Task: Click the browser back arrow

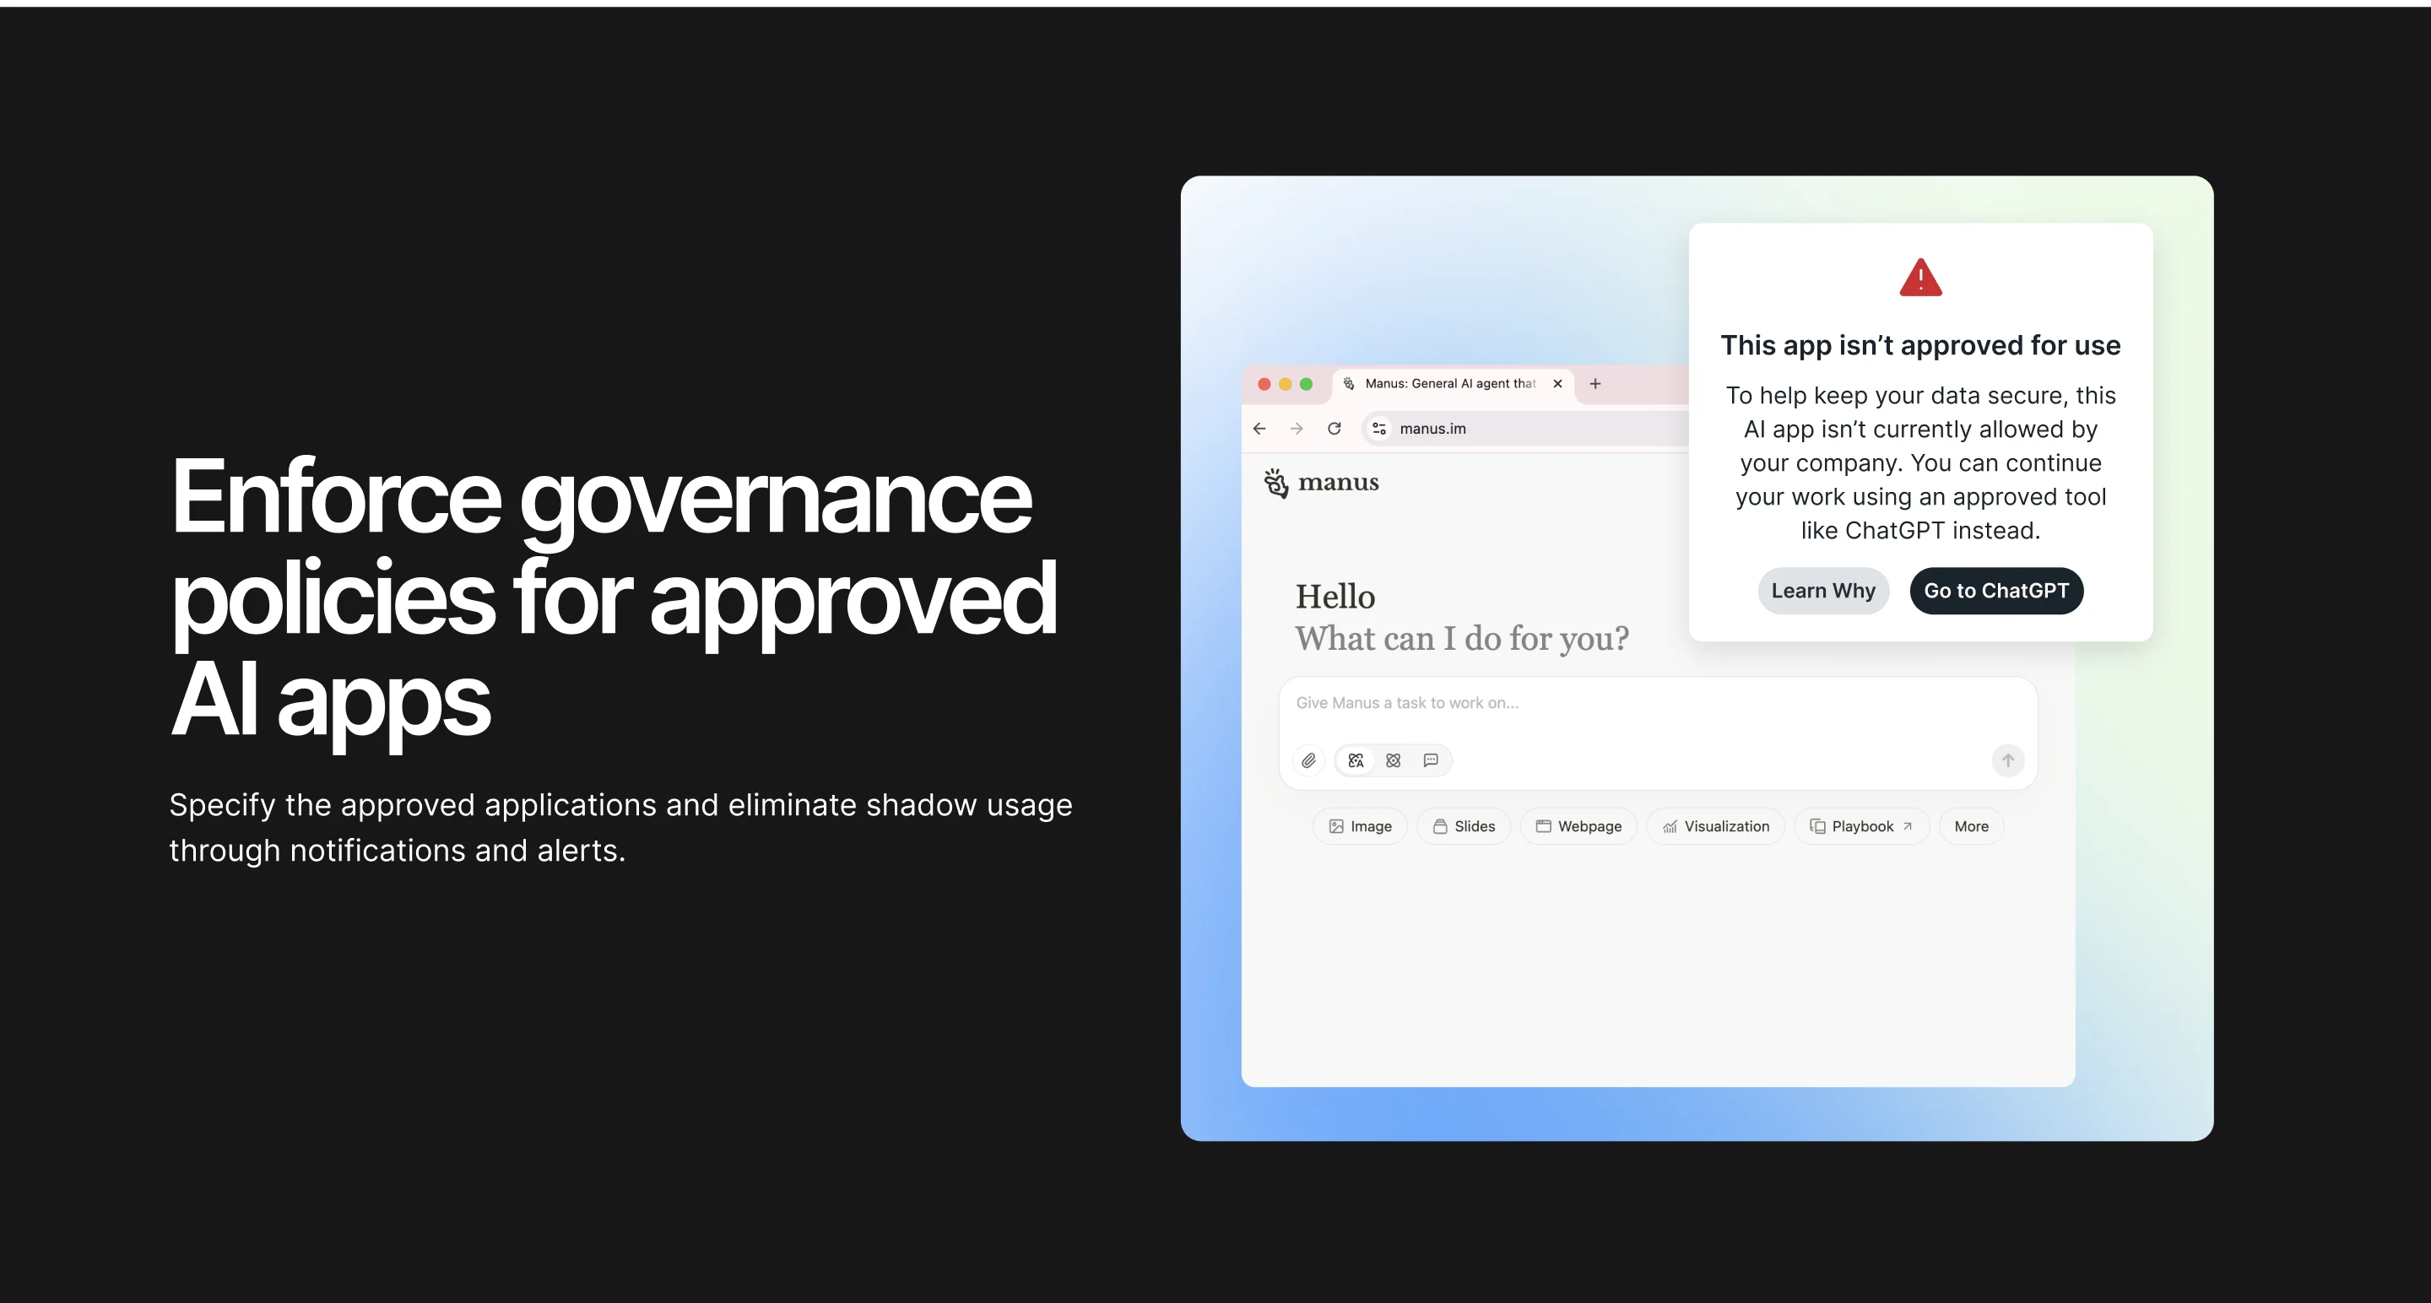Action: tap(1259, 429)
